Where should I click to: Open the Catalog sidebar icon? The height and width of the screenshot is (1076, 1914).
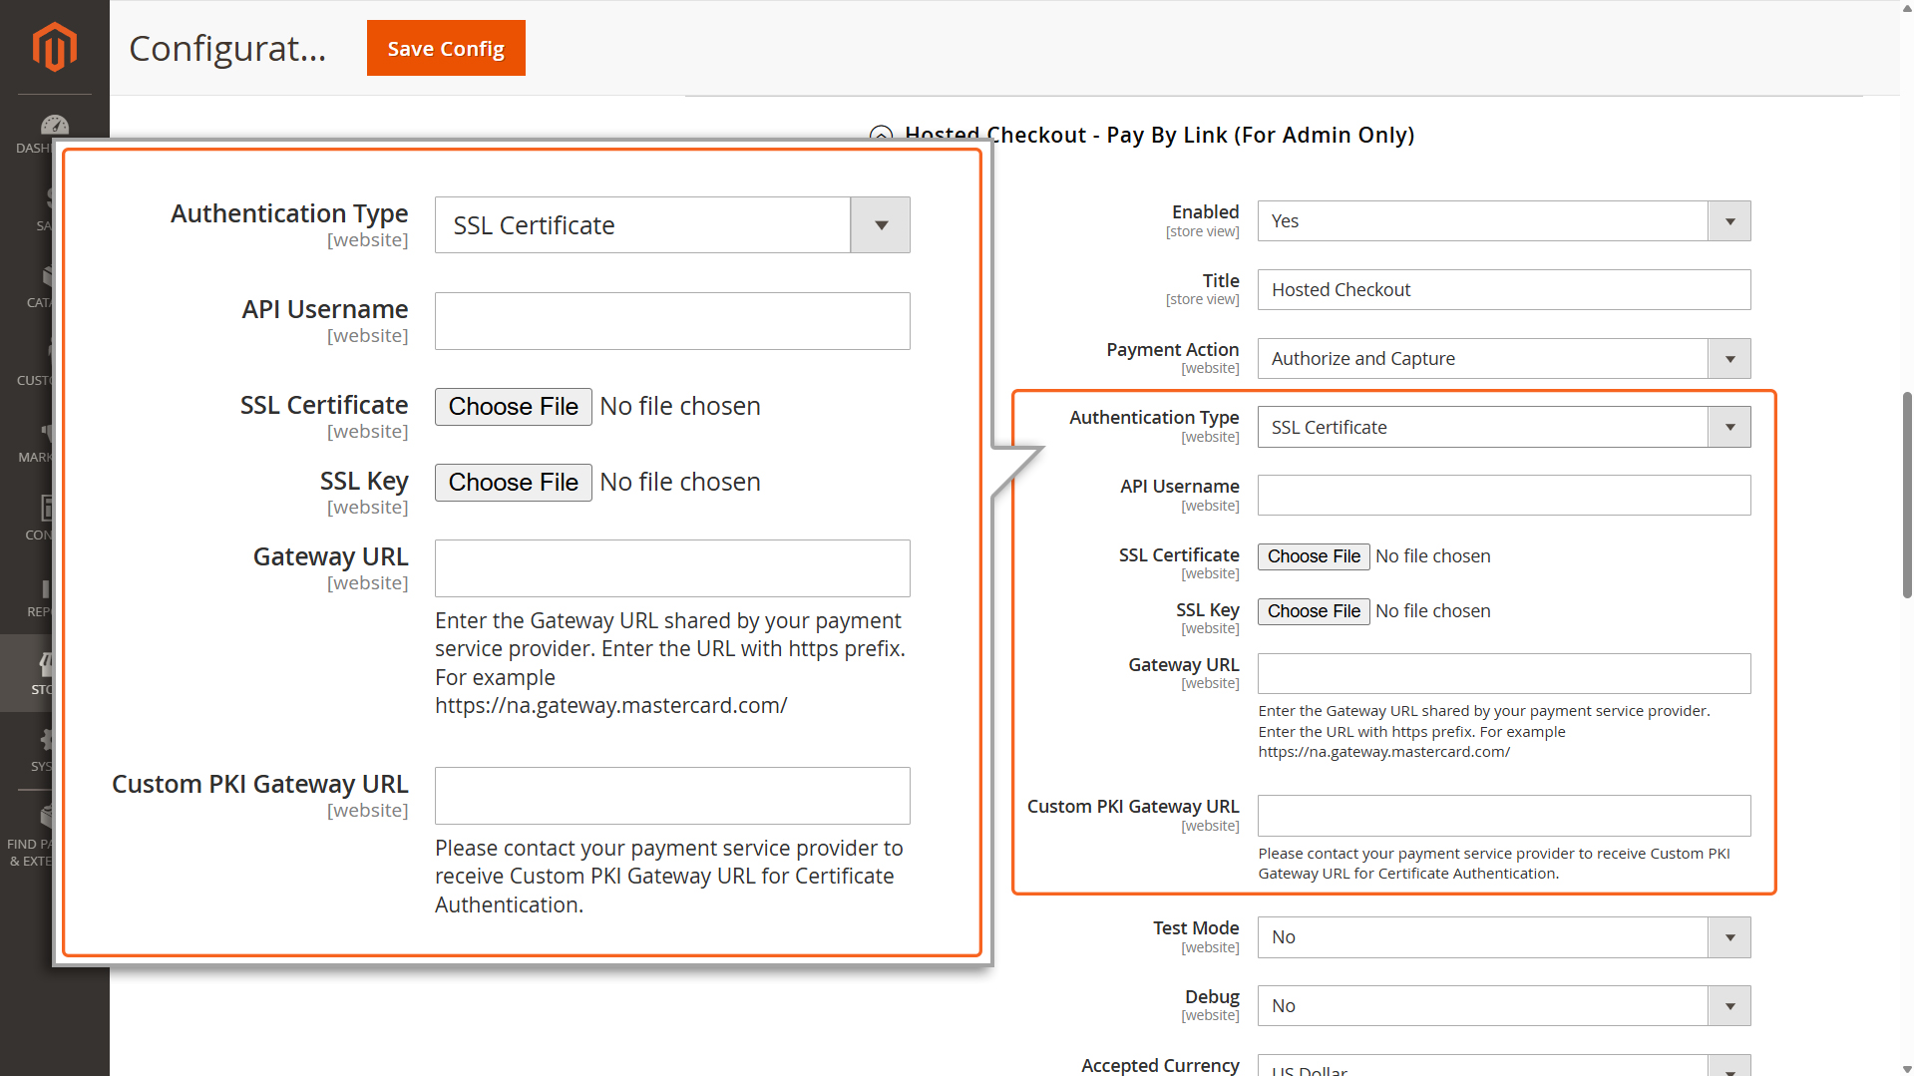[x=47, y=277]
